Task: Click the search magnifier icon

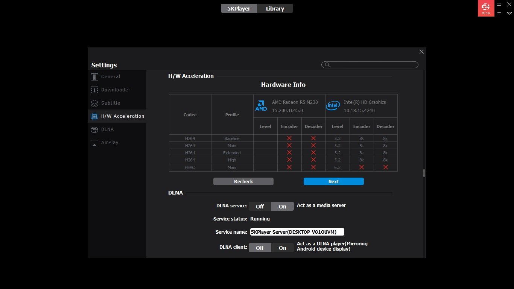Action: 327,65
